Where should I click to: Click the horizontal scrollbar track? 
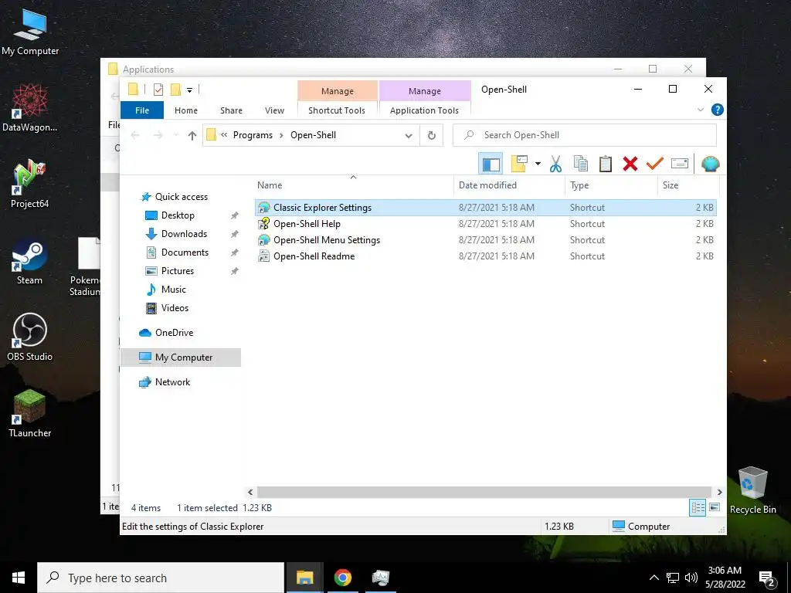(x=484, y=492)
